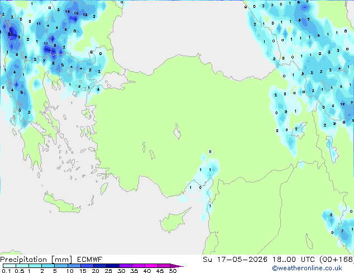The height and width of the screenshot is (273, 354).
Task: Select the legend swatch between 10 and 15
Action: [x=74, y=266]
